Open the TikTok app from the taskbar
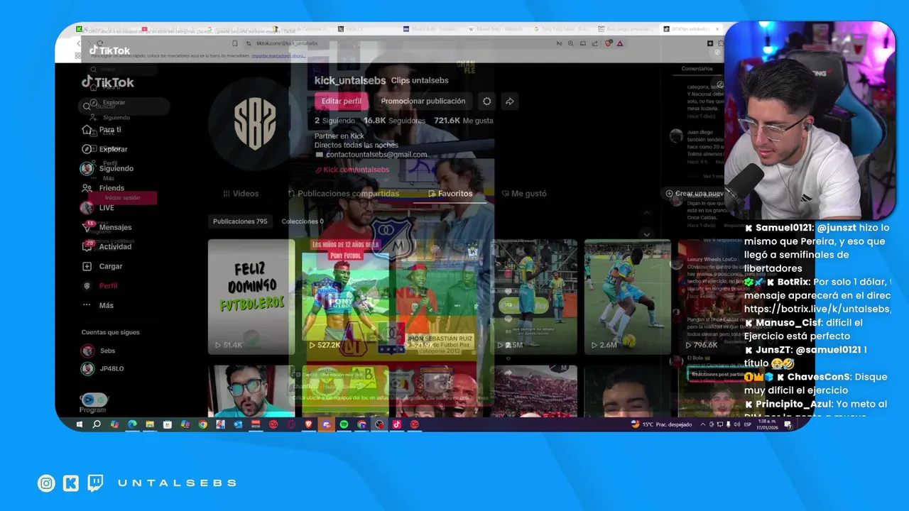This screenshot has width=909, height=511. click(x=397, y=424)
